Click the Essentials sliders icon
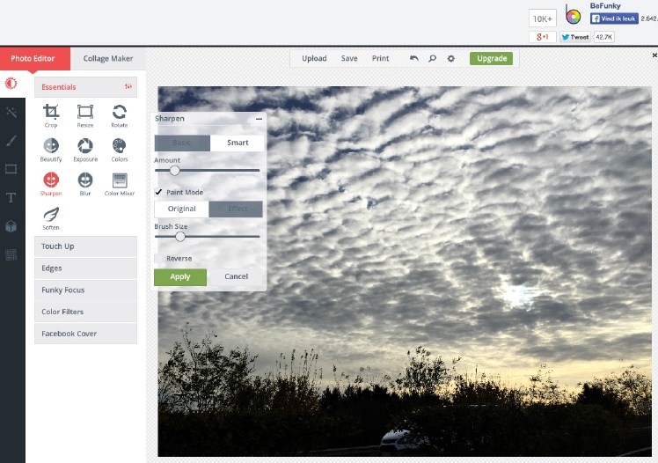Screen dimensions: 658x463 coord(128,86)
